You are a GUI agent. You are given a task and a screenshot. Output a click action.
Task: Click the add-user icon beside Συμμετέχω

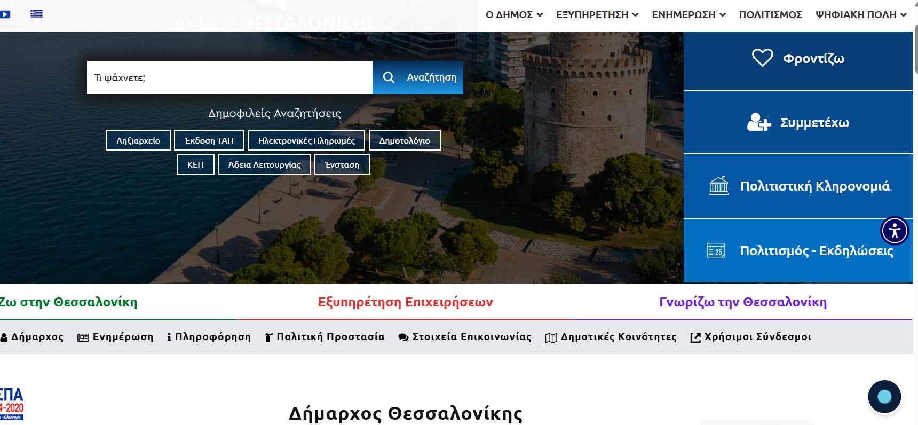click(759, 122)
